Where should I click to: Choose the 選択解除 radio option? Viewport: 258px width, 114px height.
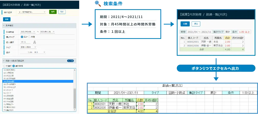(14, 66)
